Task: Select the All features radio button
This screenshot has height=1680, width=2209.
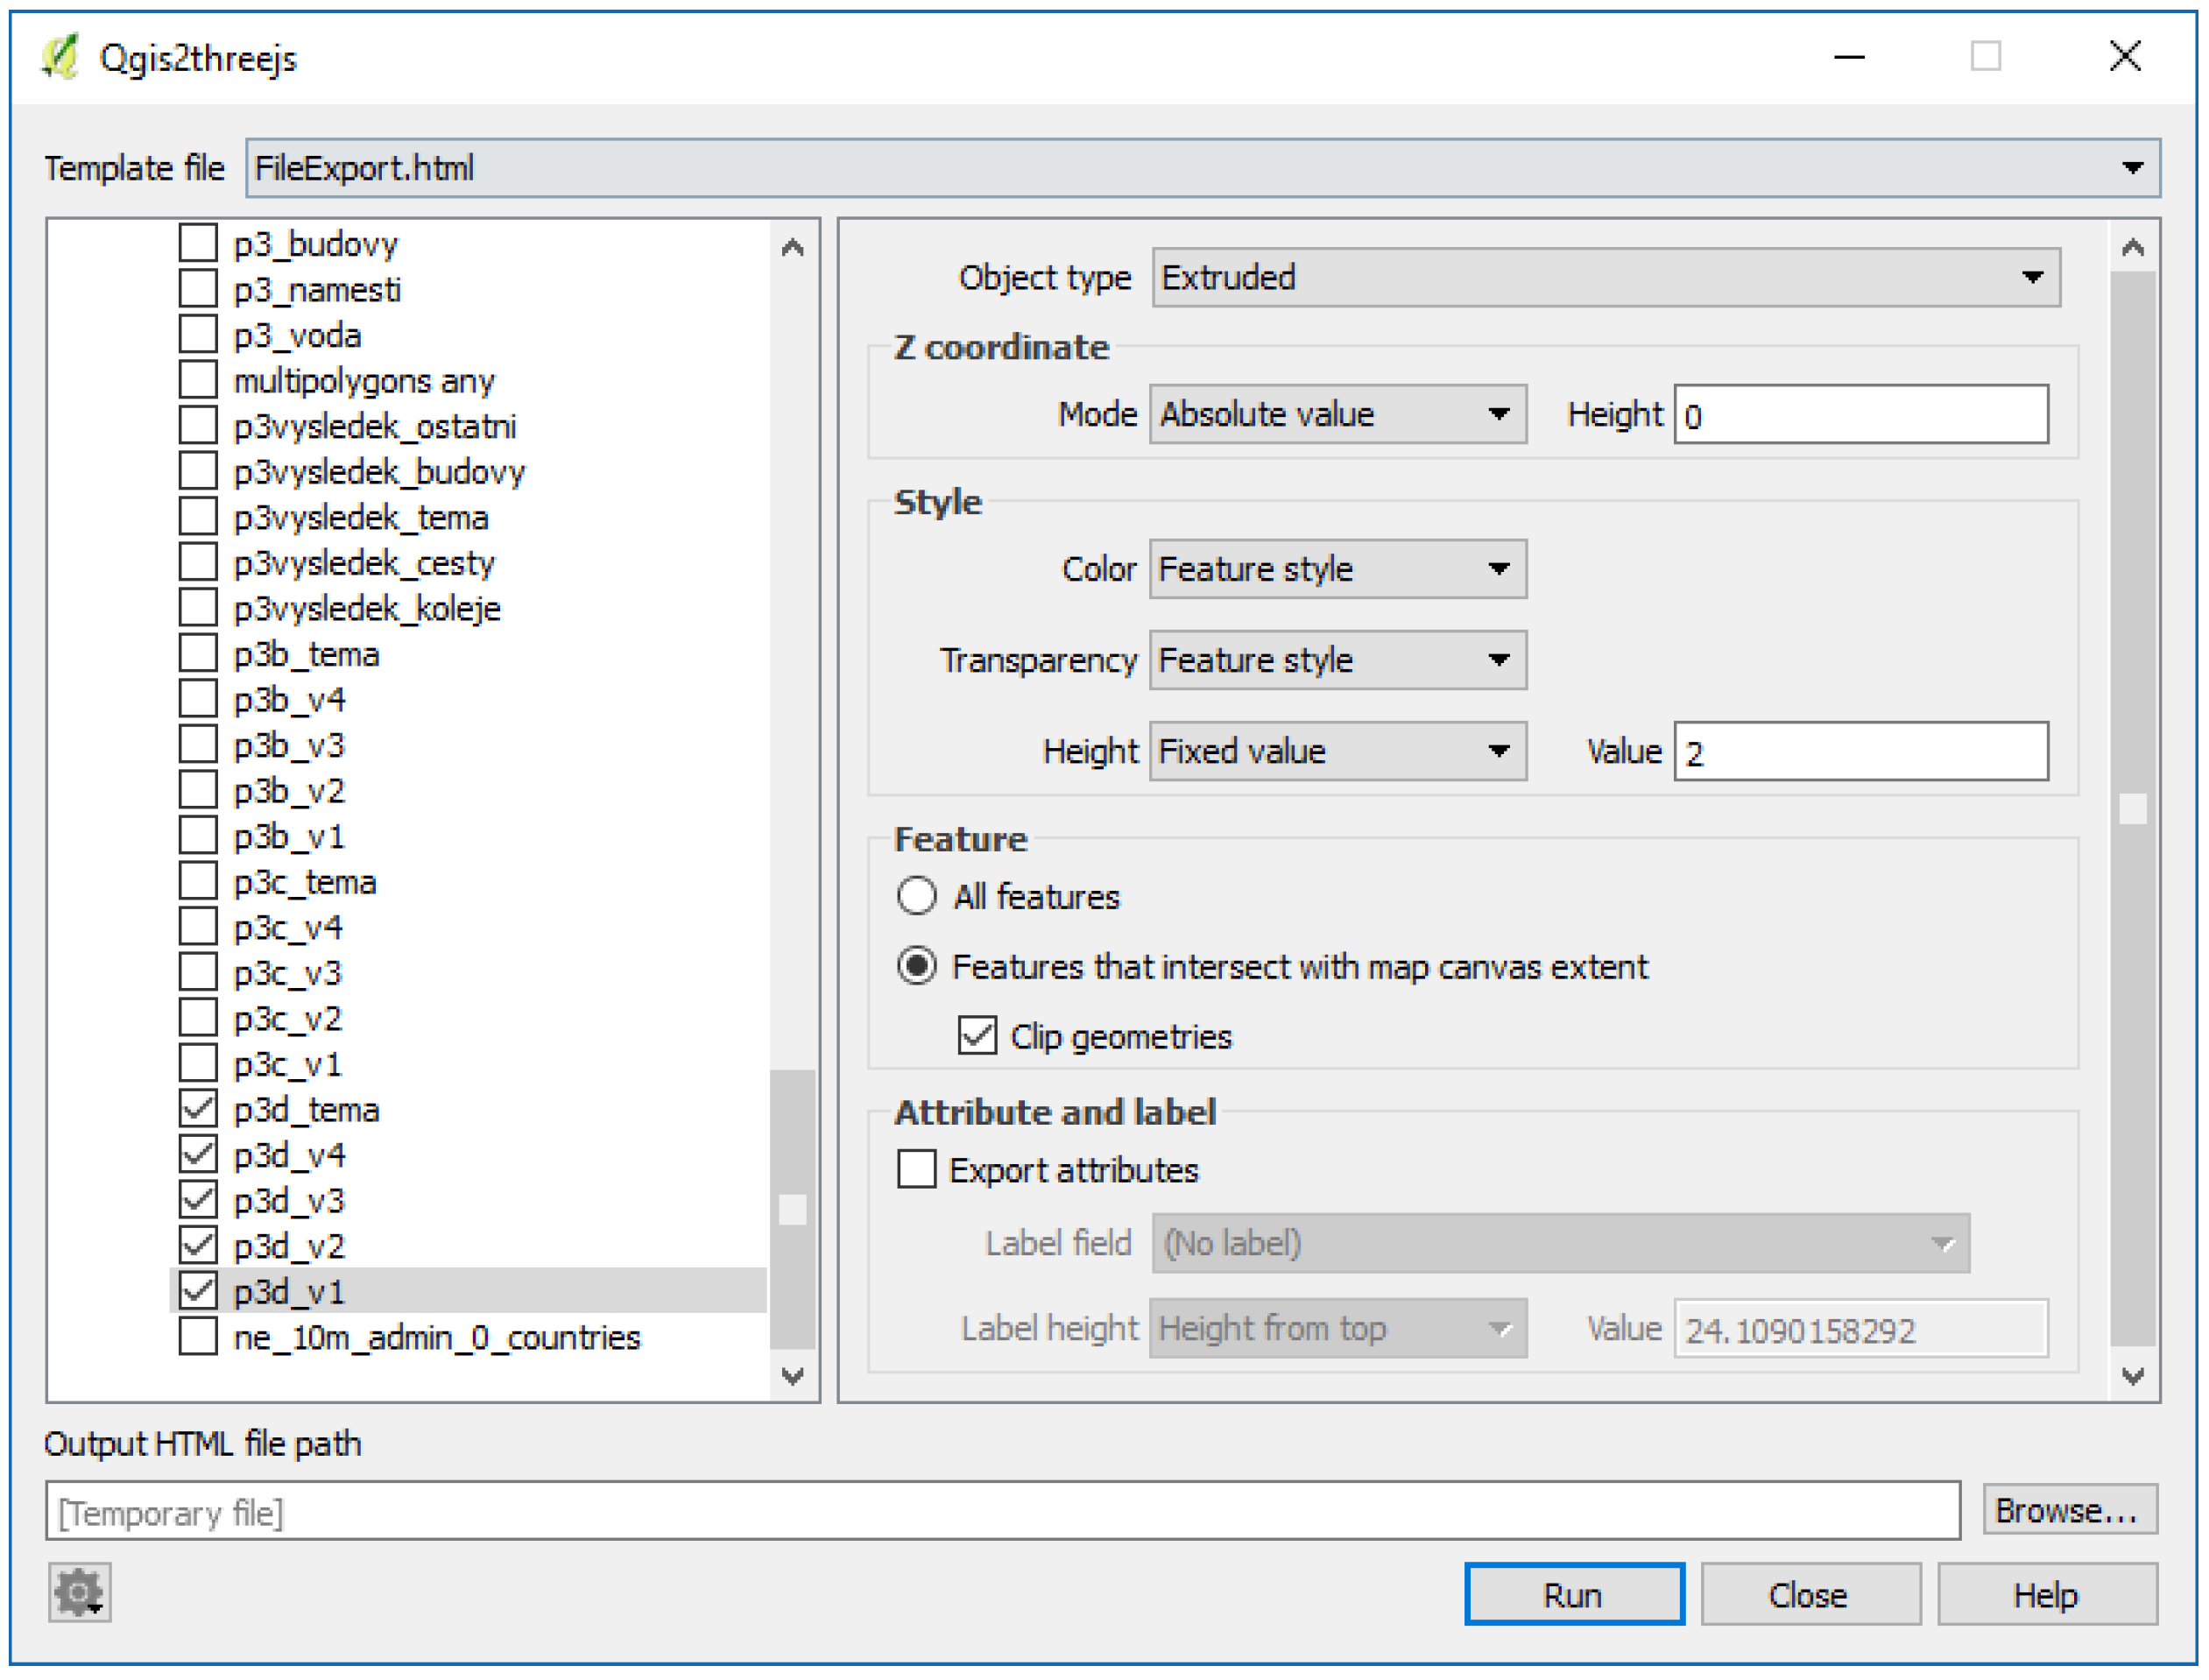Action: click(917, 896)
